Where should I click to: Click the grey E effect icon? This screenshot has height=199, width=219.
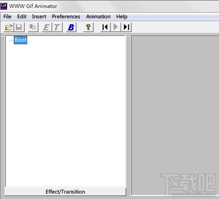tap(47, 27)
